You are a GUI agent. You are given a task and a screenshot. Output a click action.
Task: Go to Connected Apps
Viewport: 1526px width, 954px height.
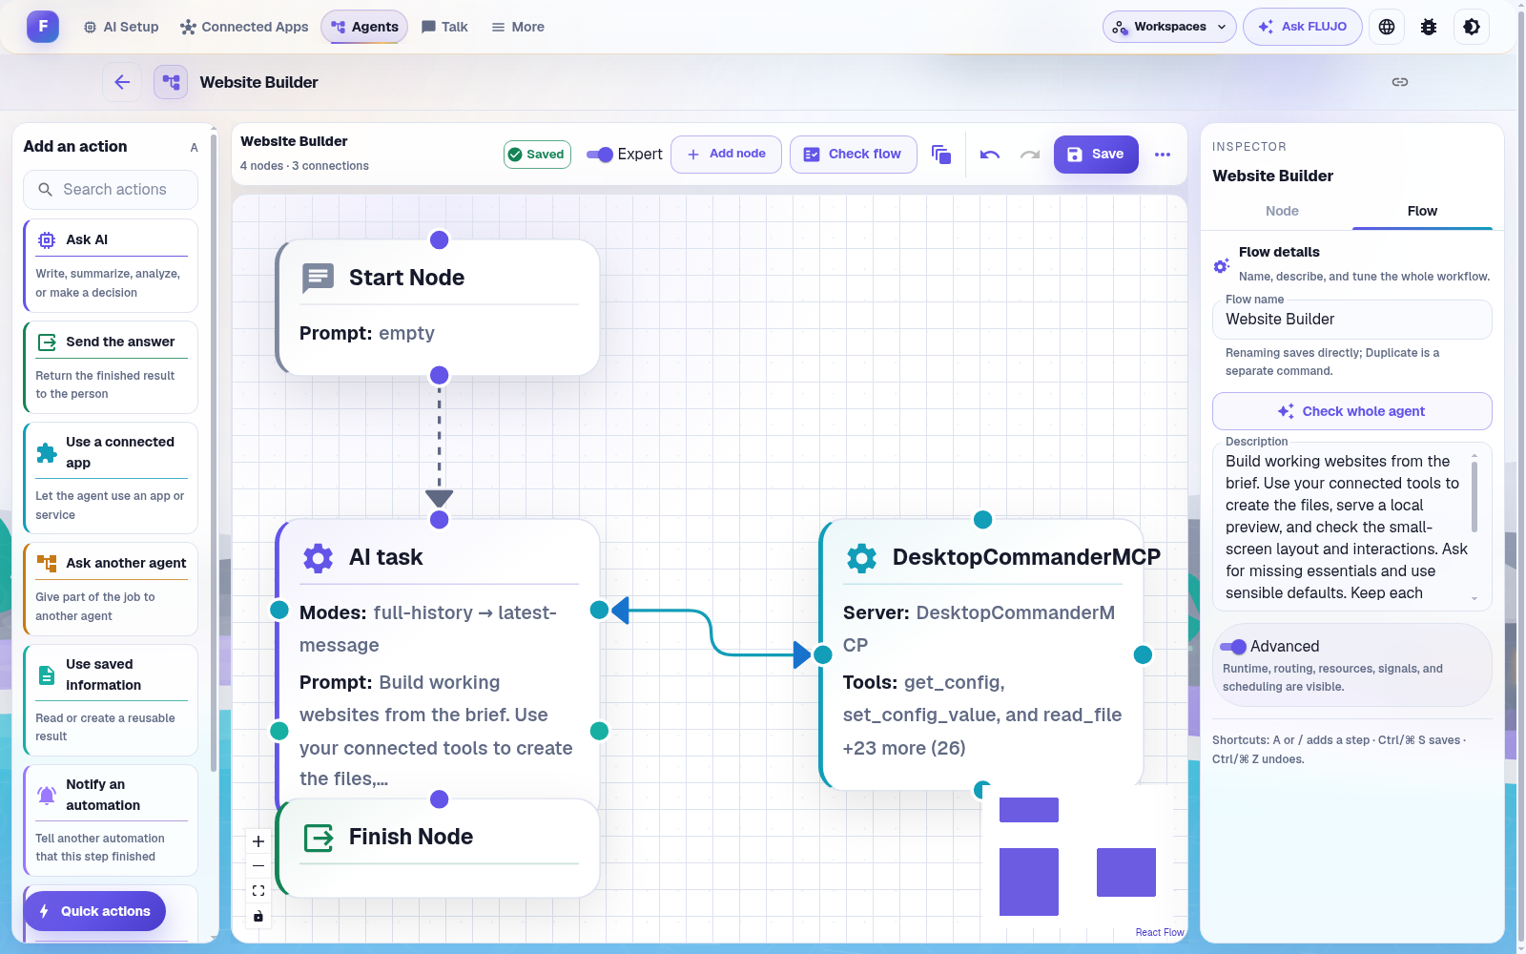click(244, 27)
